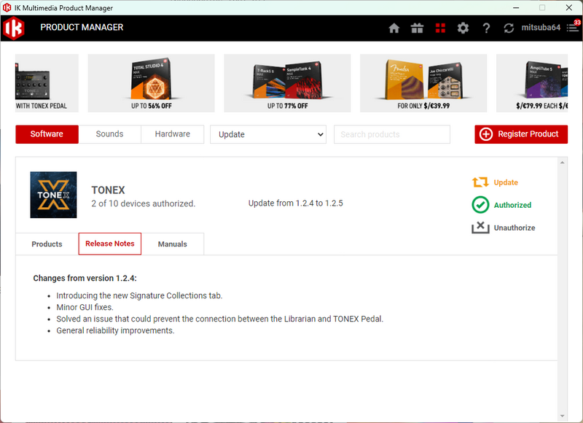Image resolution: width=583 pixels, height=423 pixels.
Task: Open the gift promotions icon
Action: coord(417,28)
